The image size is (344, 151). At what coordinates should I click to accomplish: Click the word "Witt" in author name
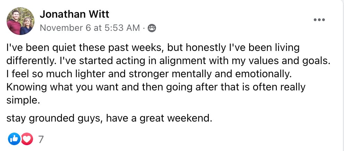click(x=98, y=15)
